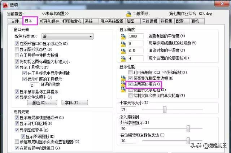Select the 绘图 tab

pyautogui.click(x=132, y=21)
